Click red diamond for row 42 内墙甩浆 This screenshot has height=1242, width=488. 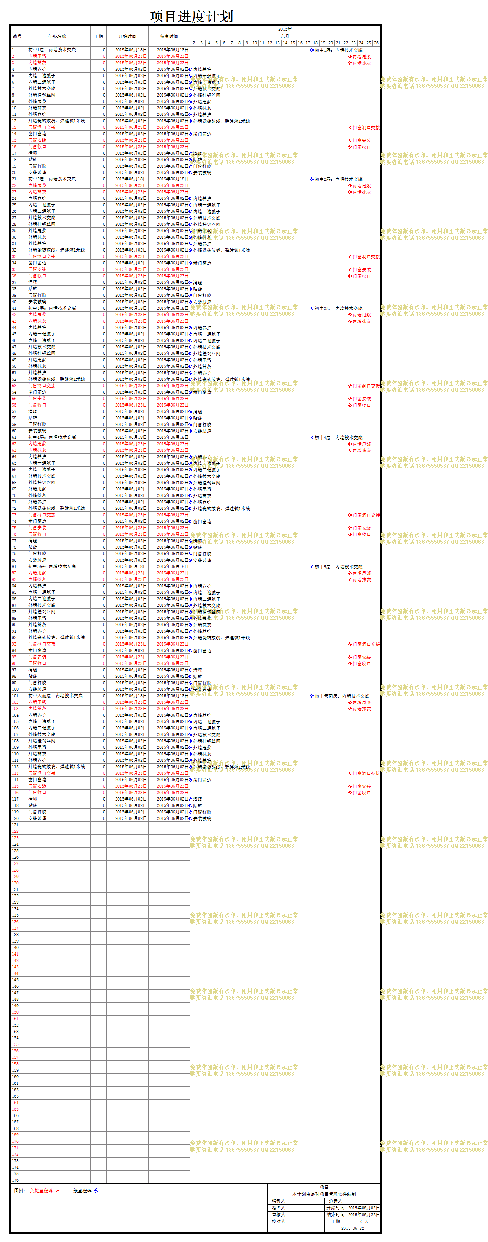pos(350,315)
